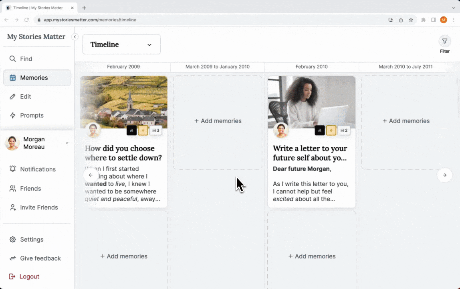The height and width of the screenshot is (289, 460).
Task: Add memories below the February 2010 card
Action: [312, 256]
